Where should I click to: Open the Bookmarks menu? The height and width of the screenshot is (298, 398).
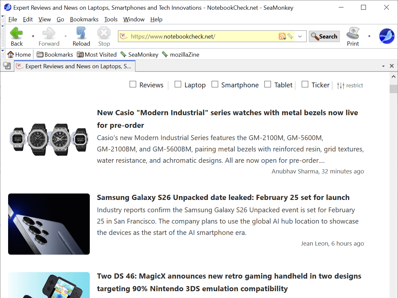(84, 19)
